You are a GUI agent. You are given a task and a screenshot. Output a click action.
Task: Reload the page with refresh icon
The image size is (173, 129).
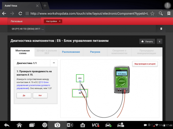[20, 13]
